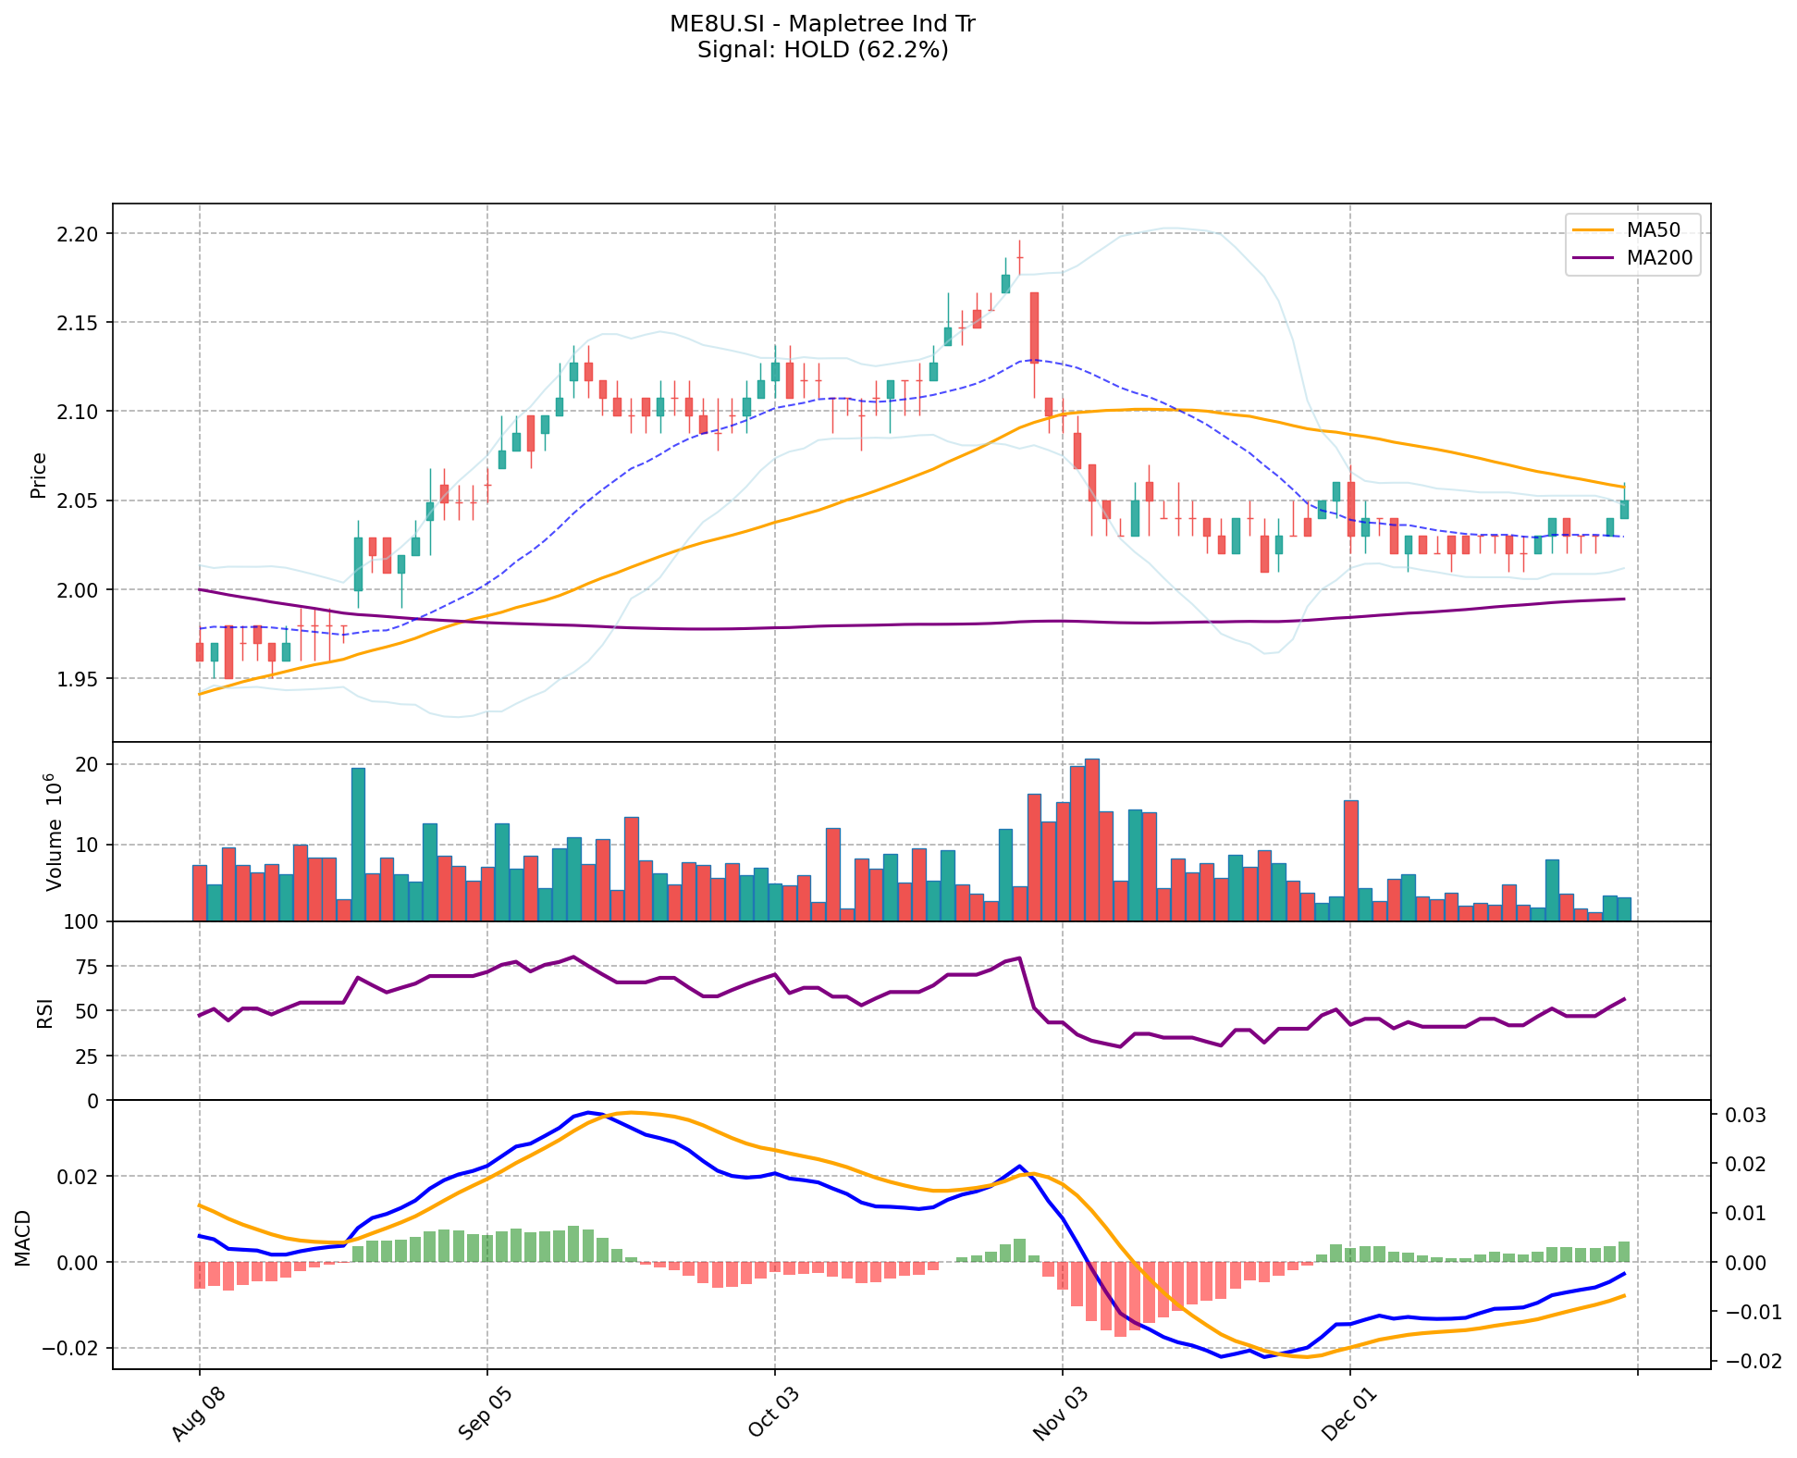The width and height of the screenshot is (1797, 1458).
Task: Click the tall green volume bar in late August
Action: click(358, 844)
